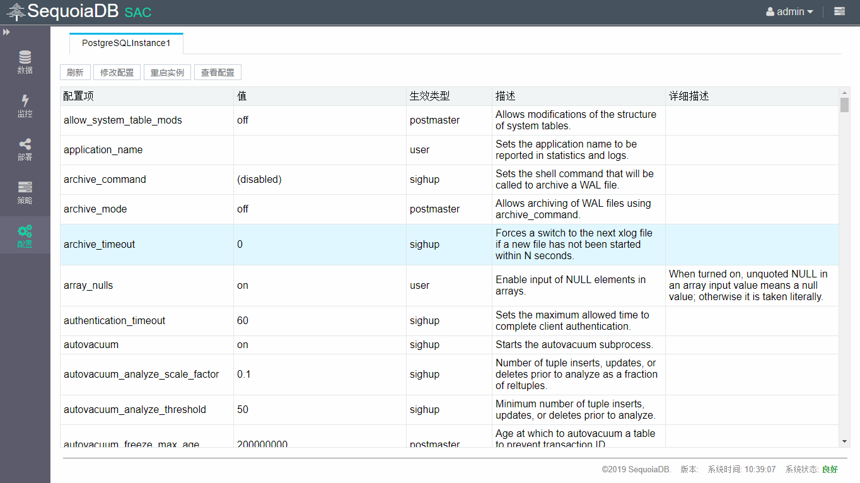This screenshot has height=483, width=860.
Task: Click the array_nulls detailed description text
Action: pyautogui.click(x=748, y=285)
